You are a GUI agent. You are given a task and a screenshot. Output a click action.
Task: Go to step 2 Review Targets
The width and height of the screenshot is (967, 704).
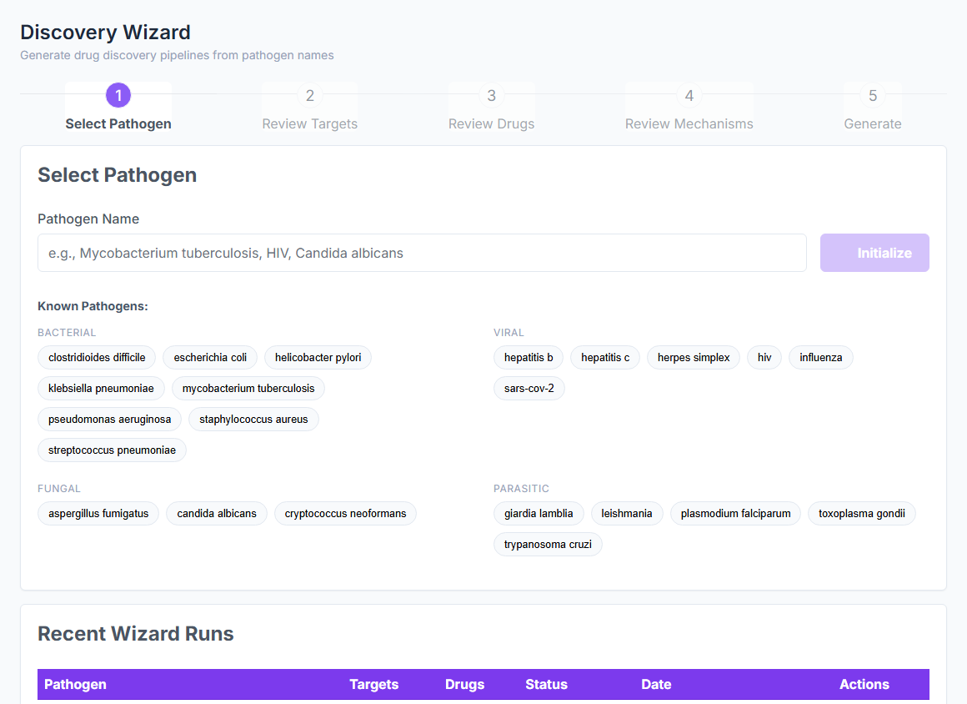[x=309, y=107]
